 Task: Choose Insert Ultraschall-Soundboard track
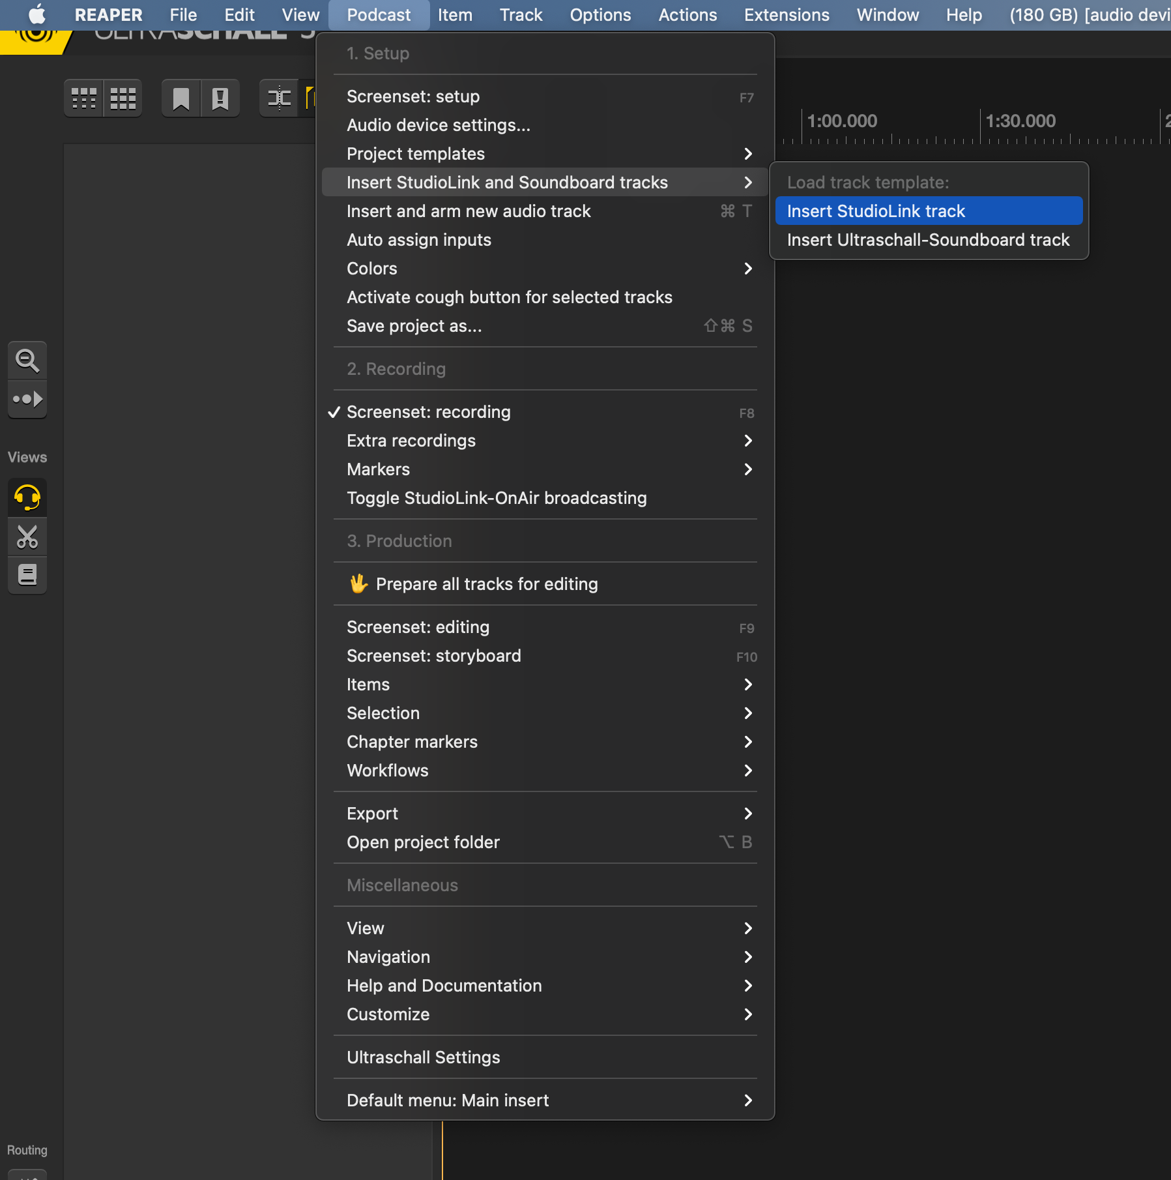929,240
